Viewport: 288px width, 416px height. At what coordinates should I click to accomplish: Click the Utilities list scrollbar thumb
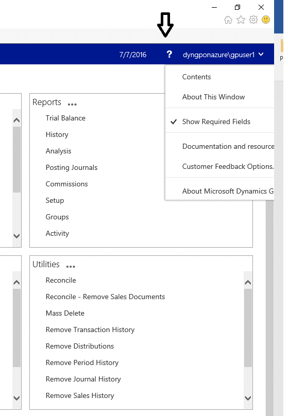click(x=248, y=327)
